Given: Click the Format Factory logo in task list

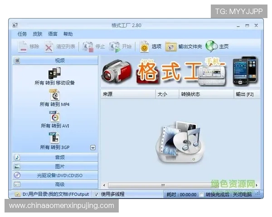Looking at the screenshot, I should point(180,142).
